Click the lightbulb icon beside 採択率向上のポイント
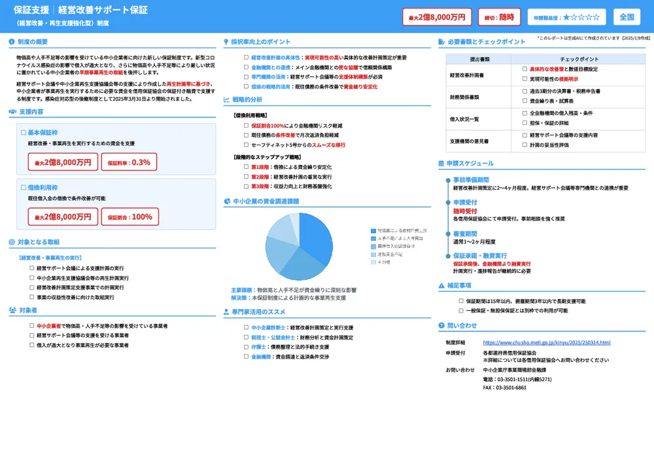The image size is (654, 462). [x=227, y=42]
